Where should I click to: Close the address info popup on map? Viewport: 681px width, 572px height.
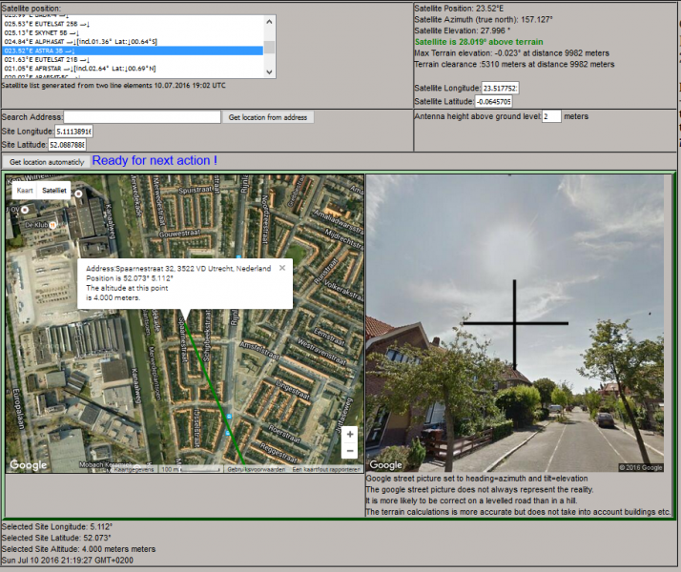point(282,268)
